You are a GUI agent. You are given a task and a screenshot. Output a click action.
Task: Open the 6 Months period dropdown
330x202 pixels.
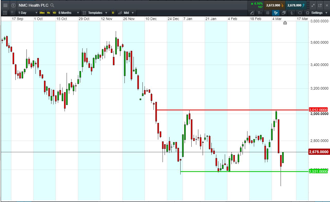[69, 13]
